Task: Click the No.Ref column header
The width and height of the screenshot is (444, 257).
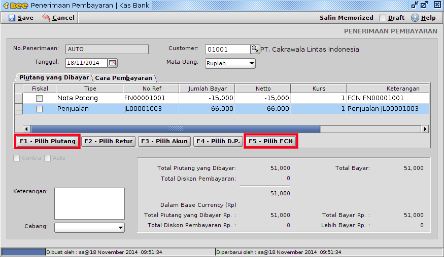Action: point(151,89)
